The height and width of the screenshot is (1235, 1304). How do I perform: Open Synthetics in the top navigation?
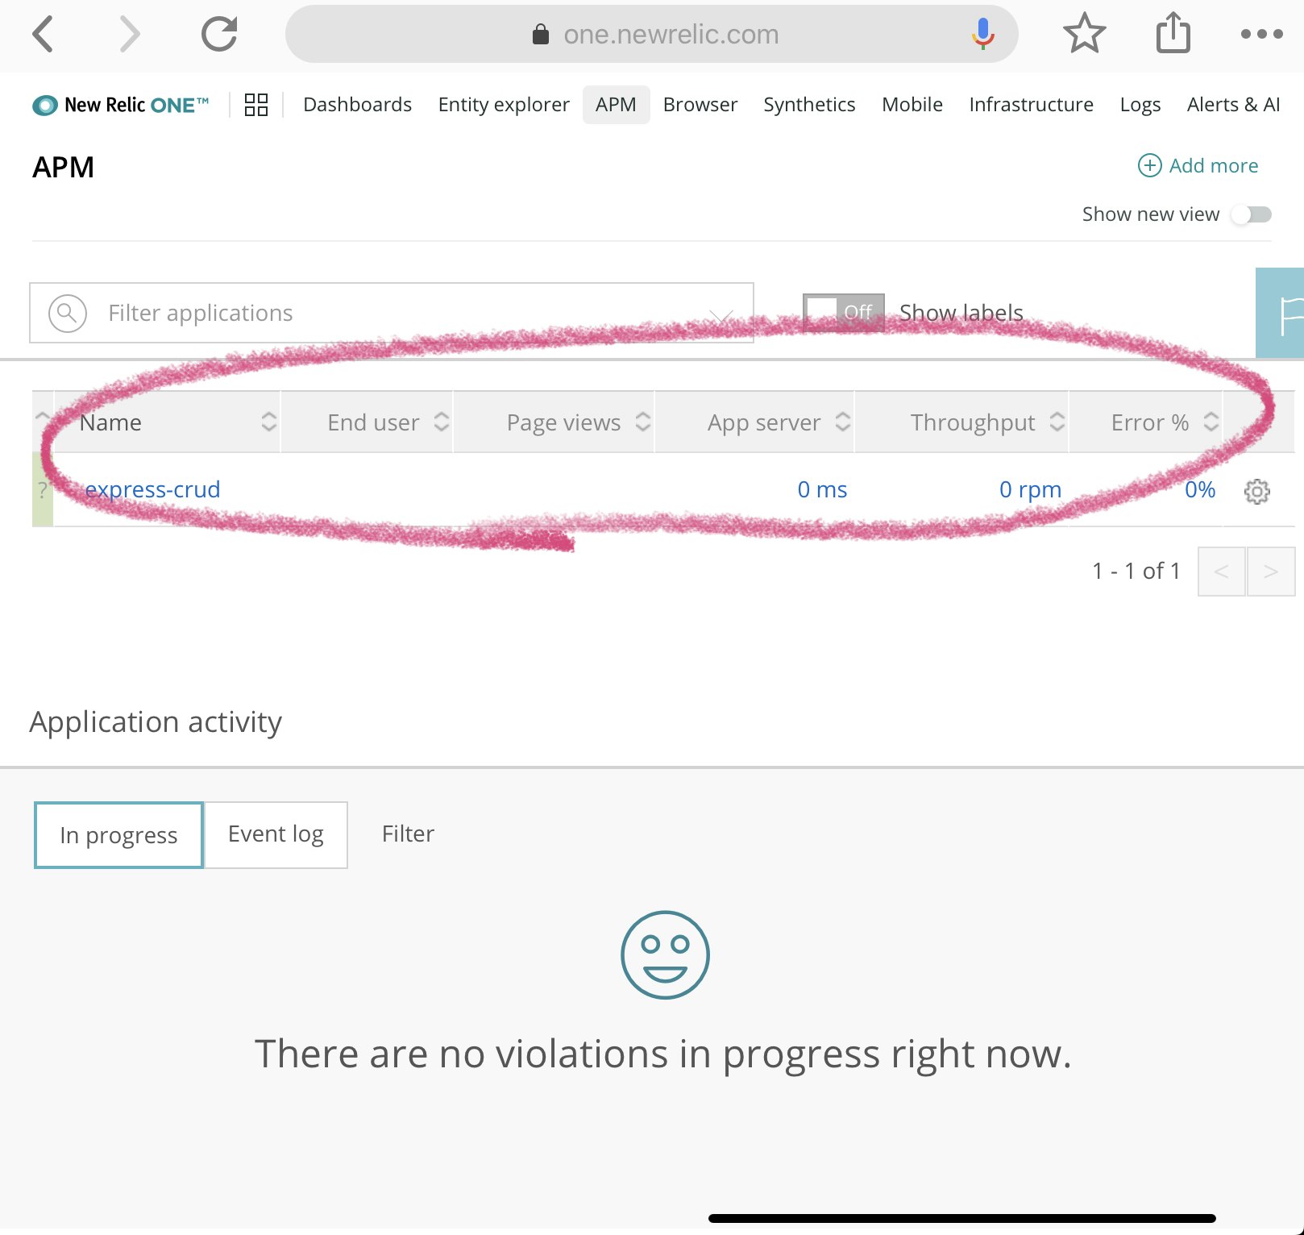click(x=809, y=105)
